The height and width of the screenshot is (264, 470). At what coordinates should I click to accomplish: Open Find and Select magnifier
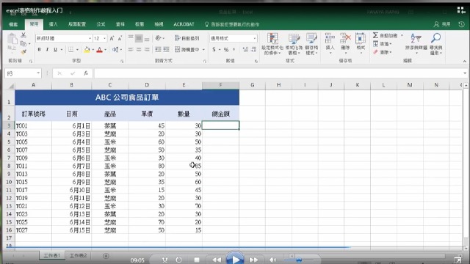click(x=435, y=44)
